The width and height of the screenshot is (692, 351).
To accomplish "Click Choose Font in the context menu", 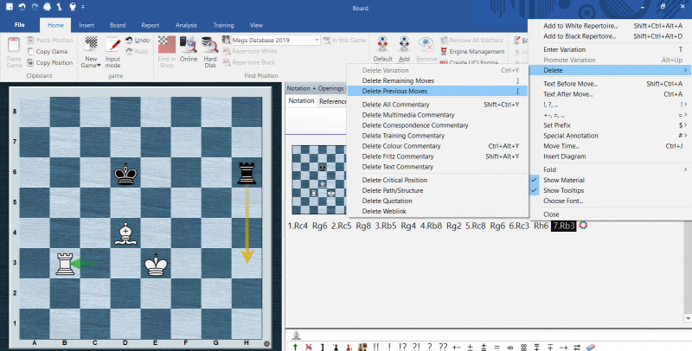I will 609,201.
